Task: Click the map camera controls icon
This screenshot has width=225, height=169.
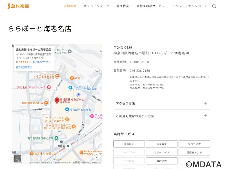Action: click(96, 156)
